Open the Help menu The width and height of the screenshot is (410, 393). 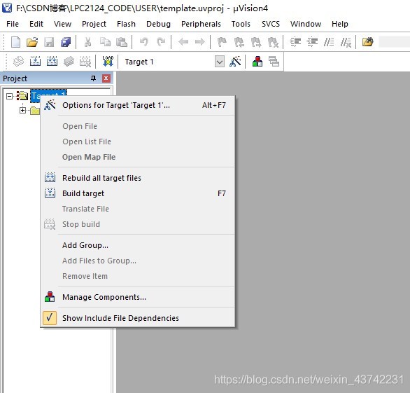click(339, 24)
